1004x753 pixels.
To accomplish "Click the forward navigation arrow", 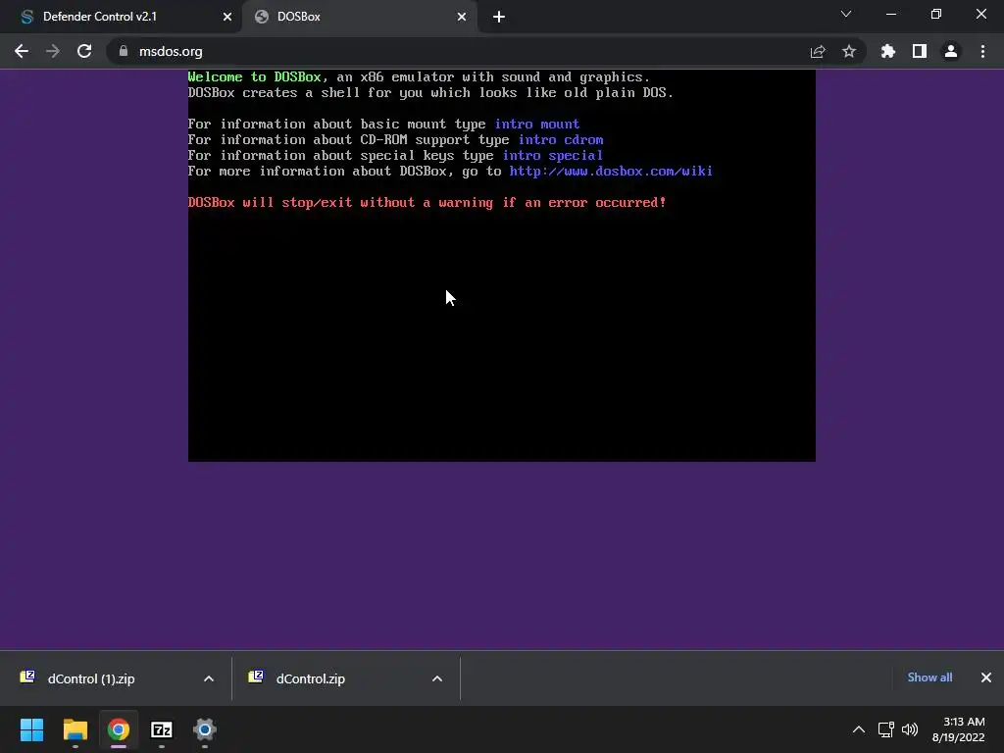I will [53, 51].
